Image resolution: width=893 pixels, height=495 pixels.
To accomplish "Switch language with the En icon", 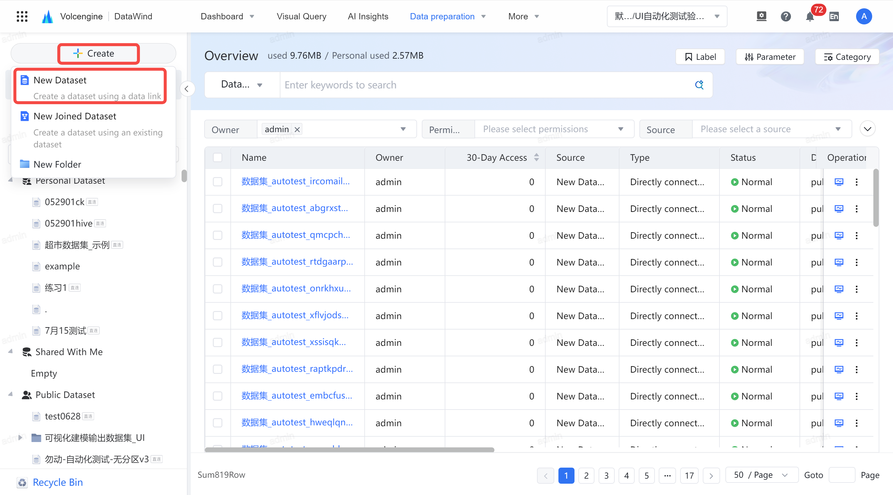I will point(834,16).
